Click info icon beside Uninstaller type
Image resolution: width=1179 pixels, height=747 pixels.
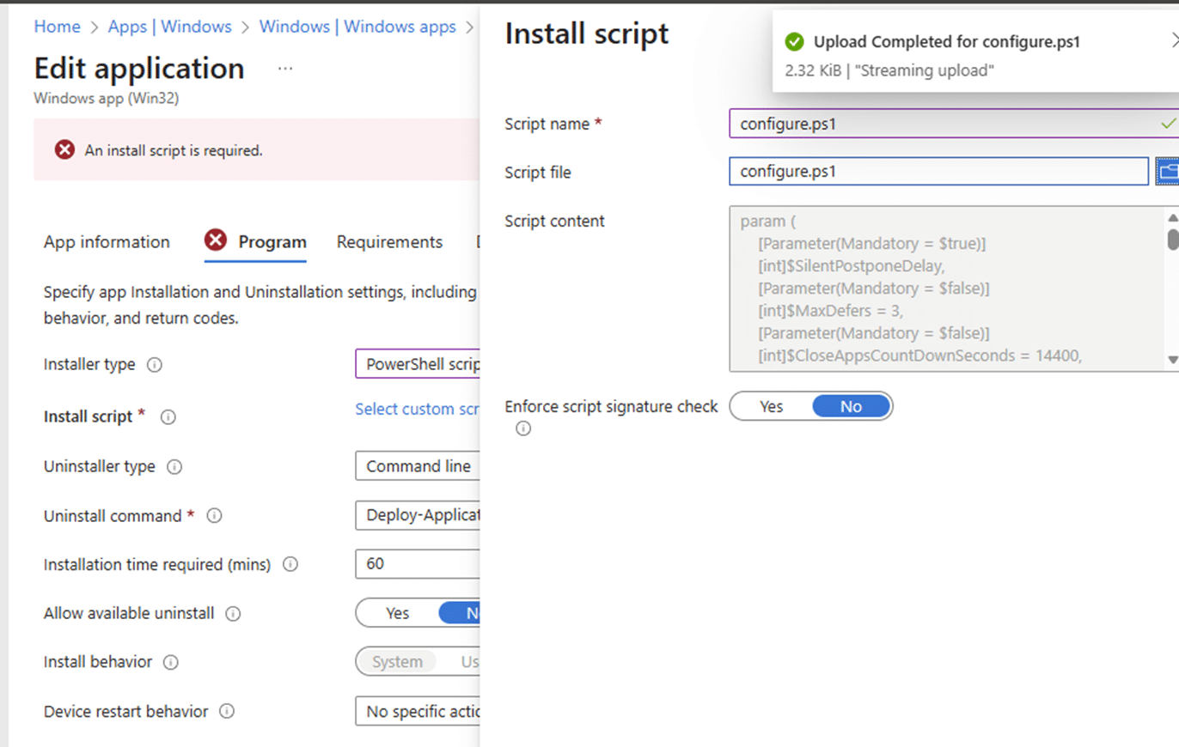[174, 467]
